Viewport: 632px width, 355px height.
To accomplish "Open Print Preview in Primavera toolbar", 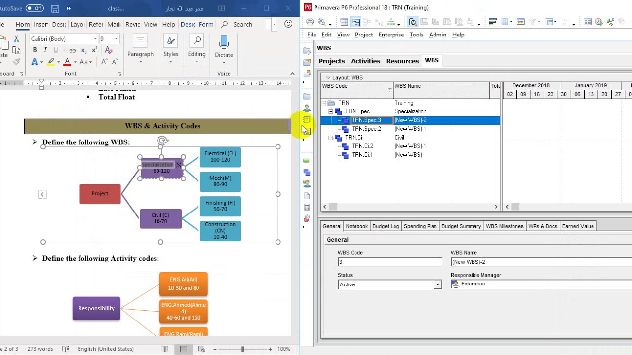I will [321, 22].
